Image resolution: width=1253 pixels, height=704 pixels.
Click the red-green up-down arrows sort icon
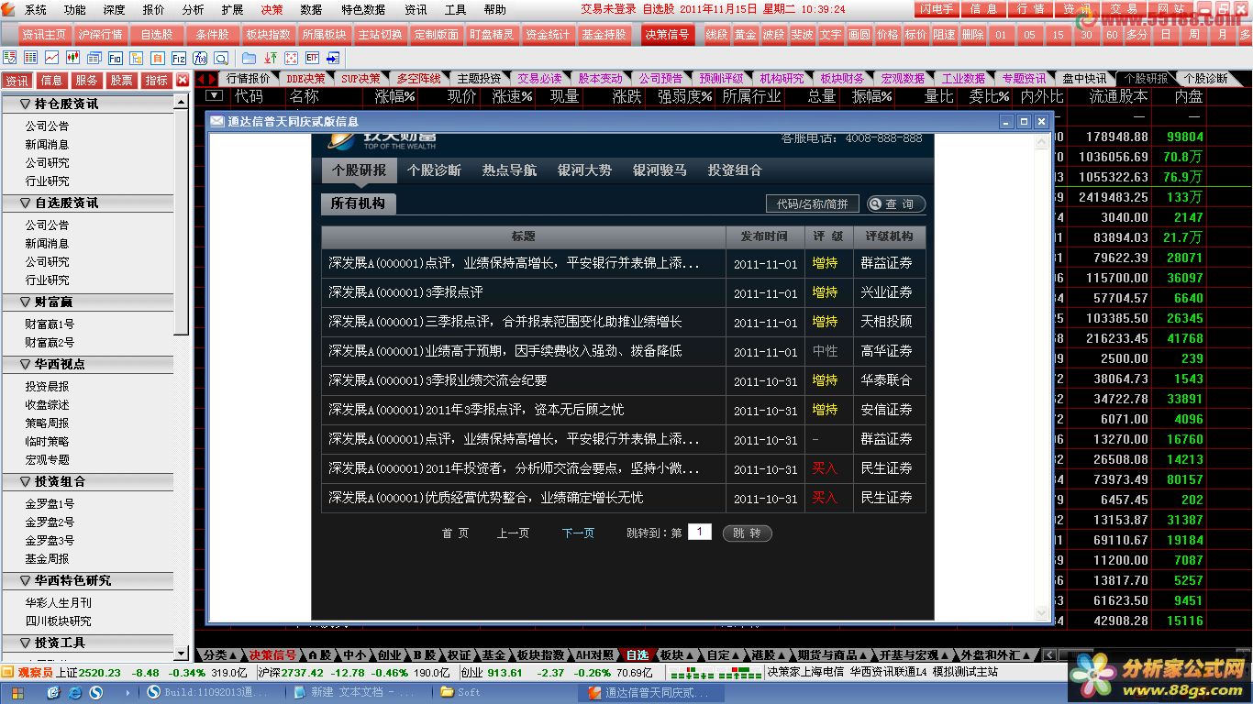click(271, 58)
